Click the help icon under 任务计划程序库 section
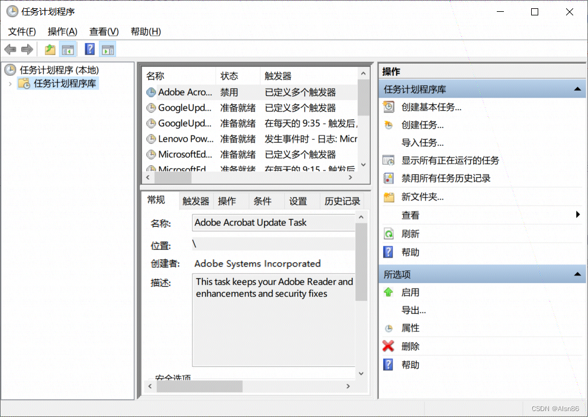This screenshot has height=417, width=588. 388,252
